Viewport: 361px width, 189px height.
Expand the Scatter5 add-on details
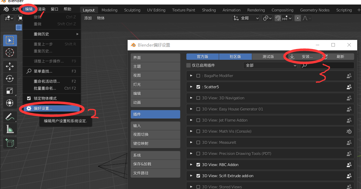(x=191, y=87)
